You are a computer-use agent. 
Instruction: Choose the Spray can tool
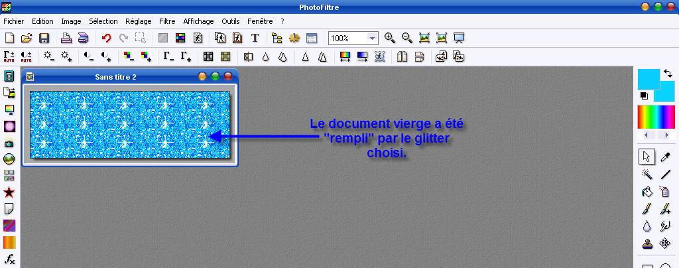pos(665,192)
